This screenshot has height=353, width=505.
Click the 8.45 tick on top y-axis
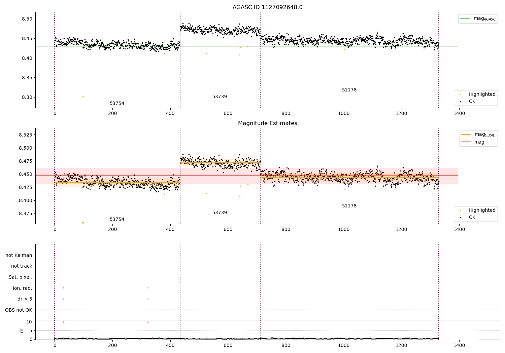click(x=27, y=38)
